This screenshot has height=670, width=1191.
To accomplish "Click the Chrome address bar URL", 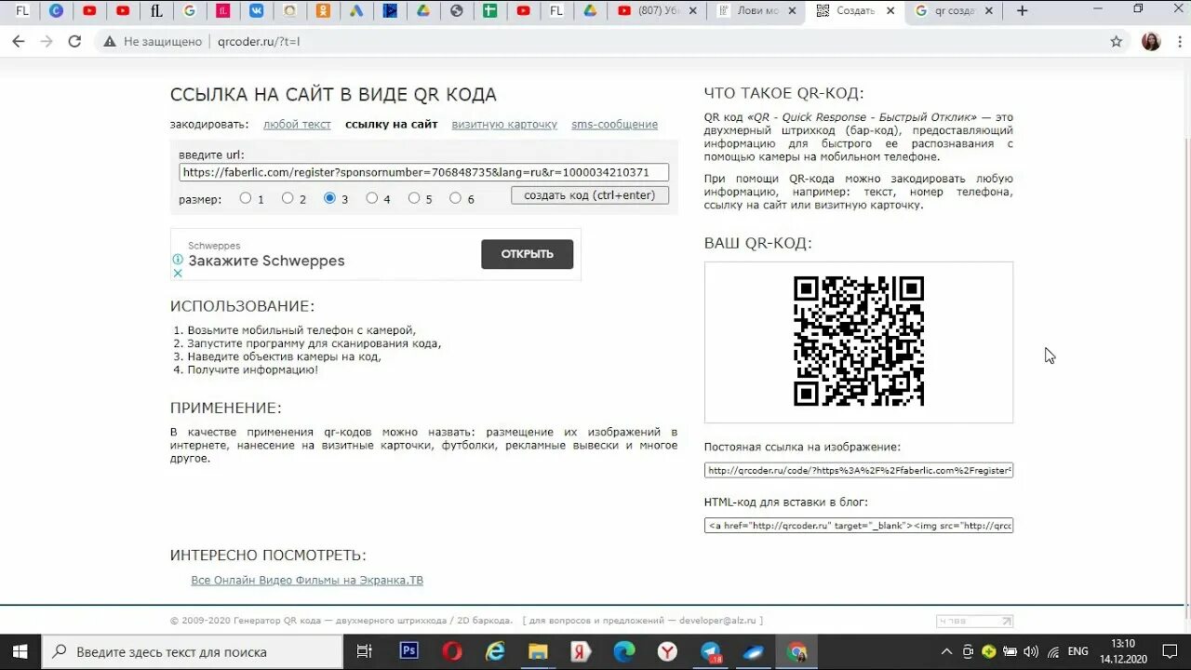I will tap(259, 42).
